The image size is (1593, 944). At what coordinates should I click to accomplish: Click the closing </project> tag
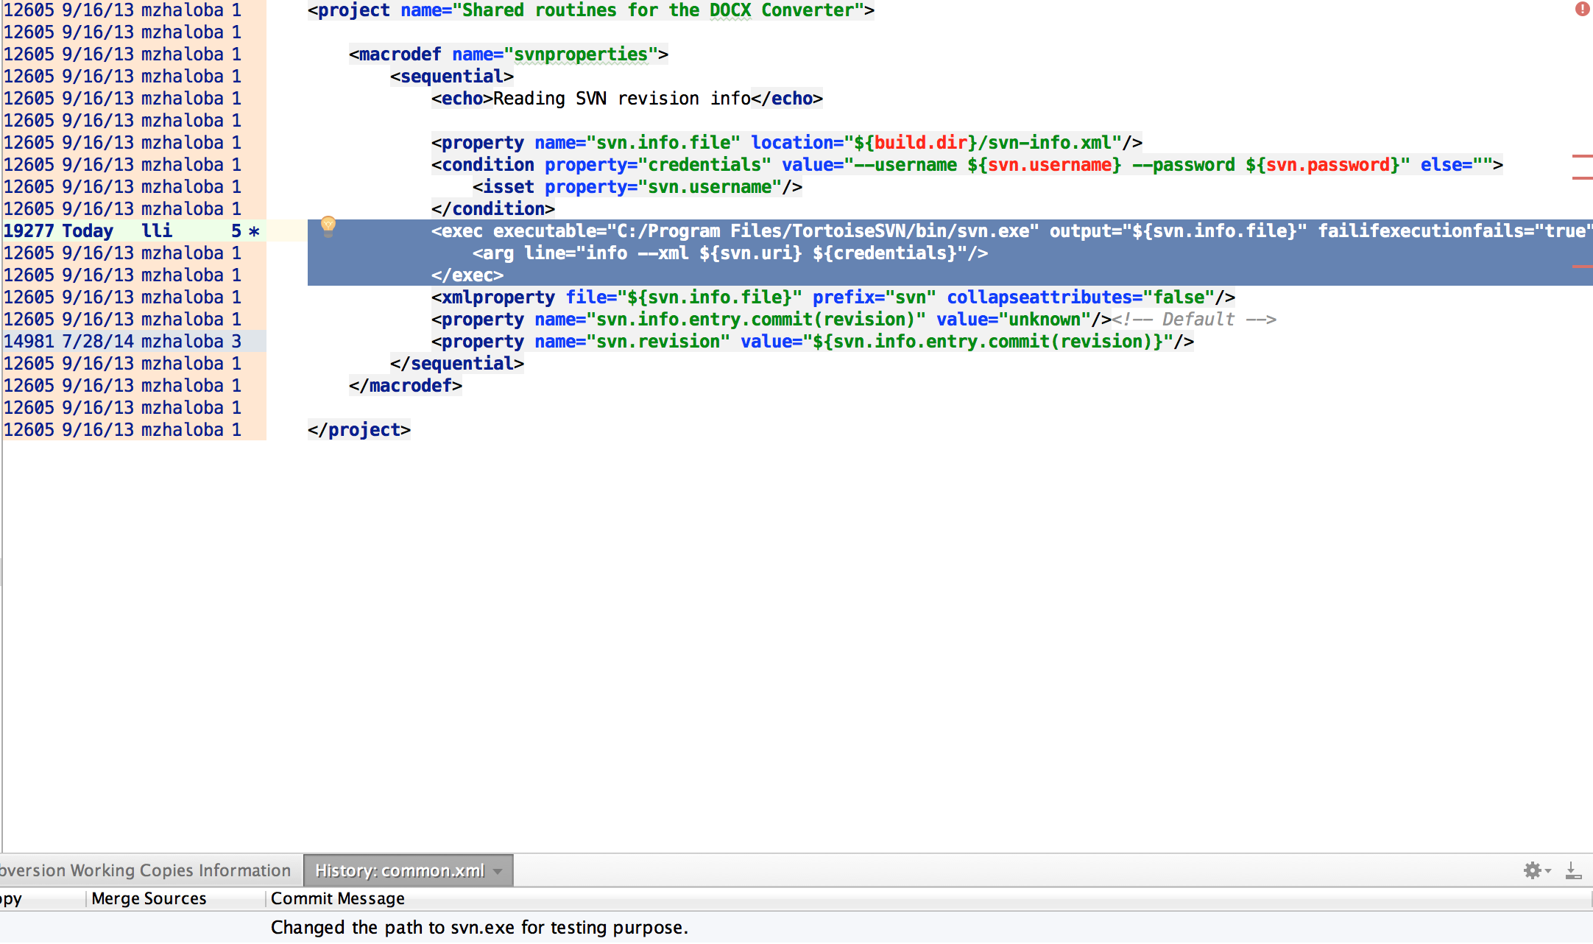359,429
